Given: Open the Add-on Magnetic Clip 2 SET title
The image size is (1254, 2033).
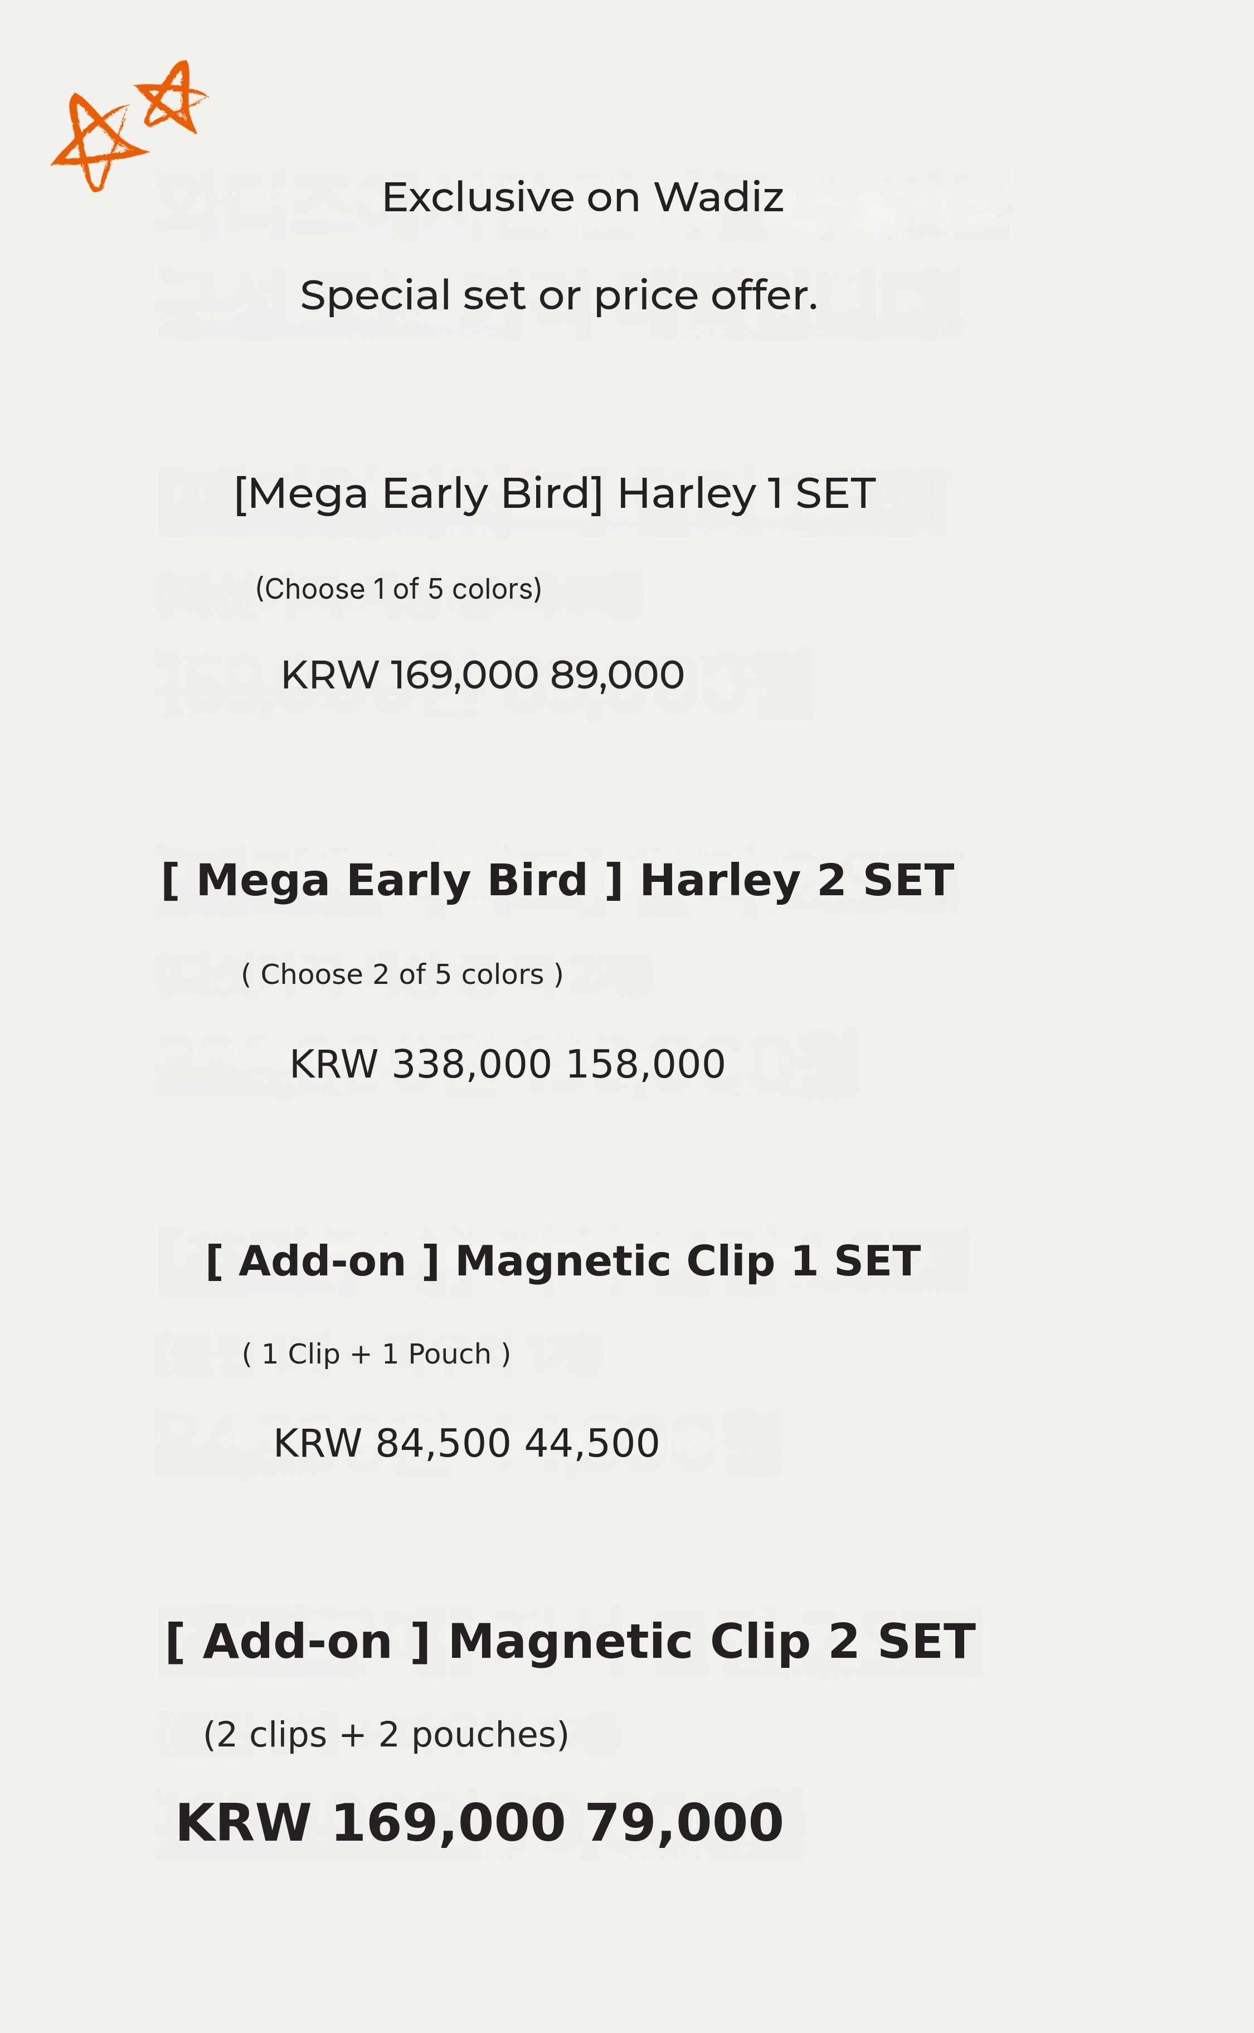Looking at the screenshot, I should click(x=570, y=1642).
